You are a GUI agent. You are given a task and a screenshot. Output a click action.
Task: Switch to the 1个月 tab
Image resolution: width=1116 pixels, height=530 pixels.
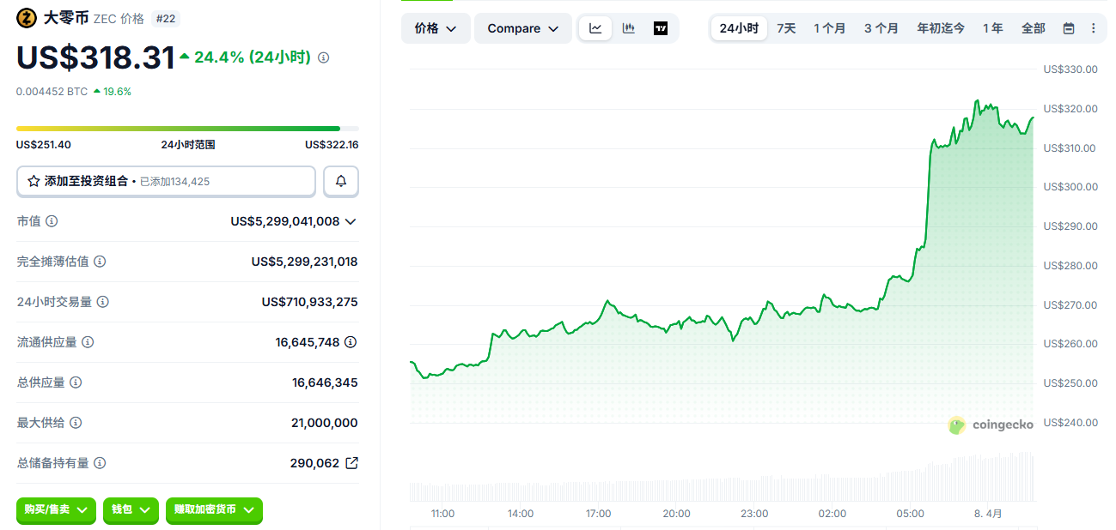(829, 27)
